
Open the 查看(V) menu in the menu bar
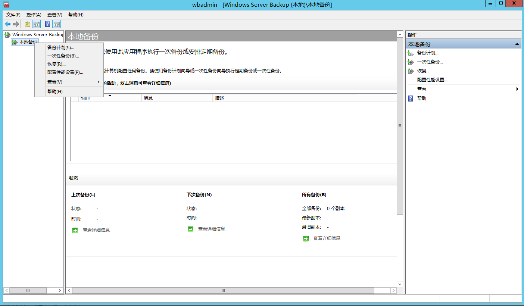pos(55,15)
